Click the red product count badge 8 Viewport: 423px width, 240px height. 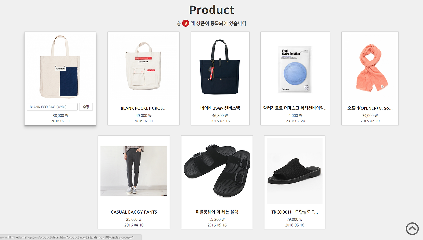(x=186, y=23)
